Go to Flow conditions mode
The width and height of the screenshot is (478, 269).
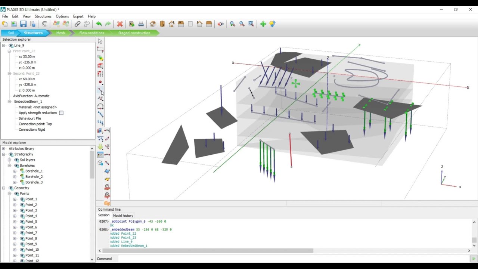(91, 33)
